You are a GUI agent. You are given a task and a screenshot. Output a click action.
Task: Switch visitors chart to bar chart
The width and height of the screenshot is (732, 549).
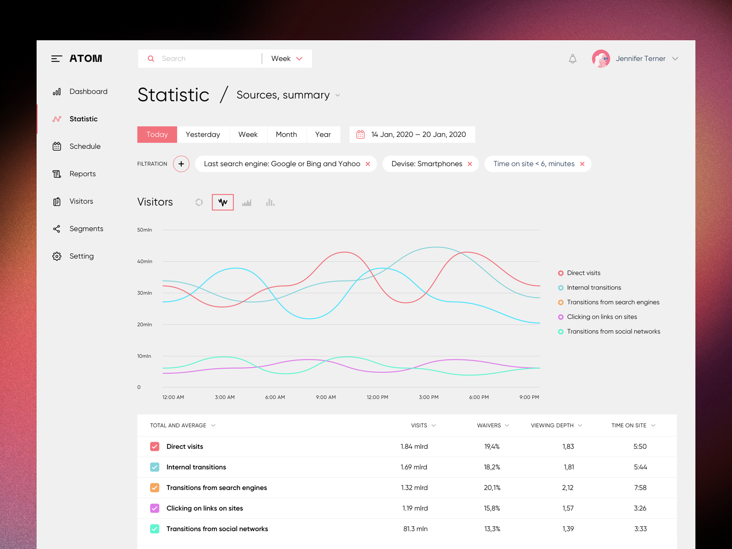(270, 202)
